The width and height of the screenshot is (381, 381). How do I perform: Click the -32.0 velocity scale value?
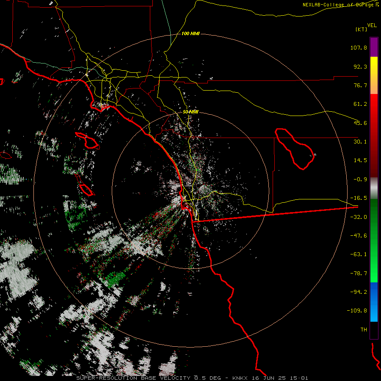click(359, 217)
